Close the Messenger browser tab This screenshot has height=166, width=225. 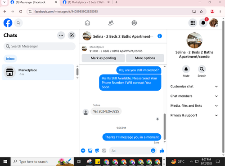point(56,2)
